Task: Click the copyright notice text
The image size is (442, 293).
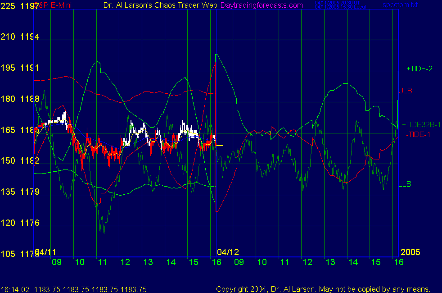Action: [323, 289]
